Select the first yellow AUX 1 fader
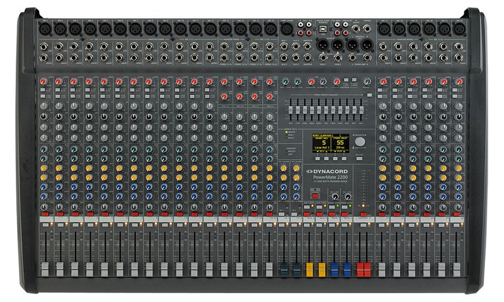 pos(309,268)
